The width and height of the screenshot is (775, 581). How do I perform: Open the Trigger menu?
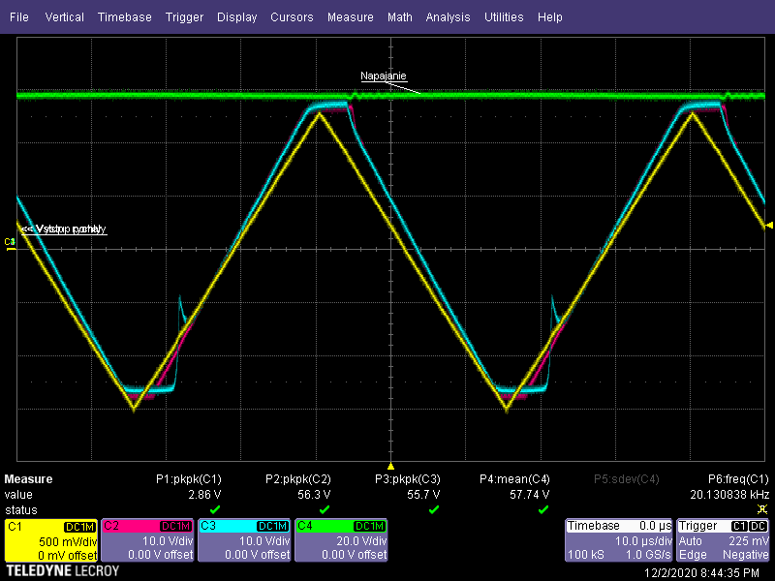click(184, 17)
